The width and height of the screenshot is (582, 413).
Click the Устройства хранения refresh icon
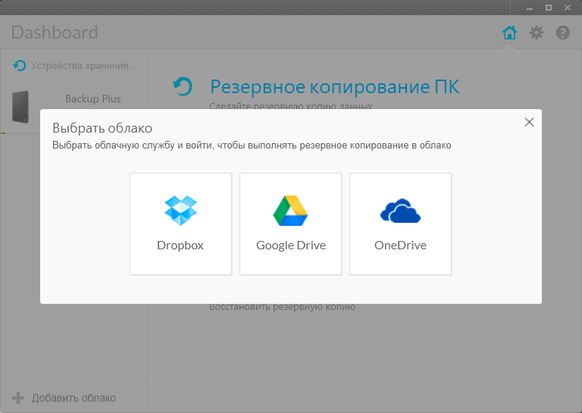tap(19, 66)
